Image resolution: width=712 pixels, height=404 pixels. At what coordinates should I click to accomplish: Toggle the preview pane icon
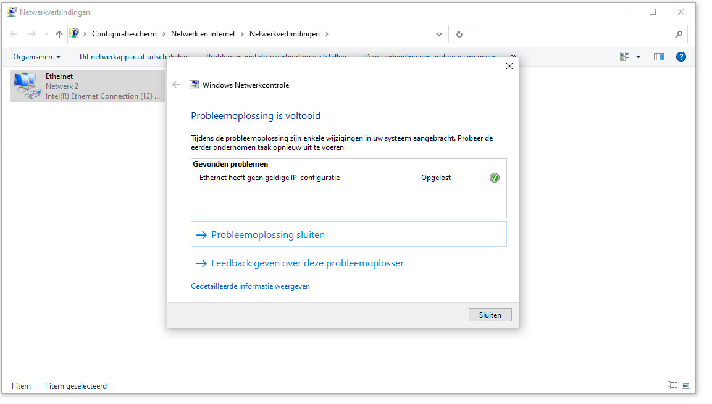pos(658,57)
